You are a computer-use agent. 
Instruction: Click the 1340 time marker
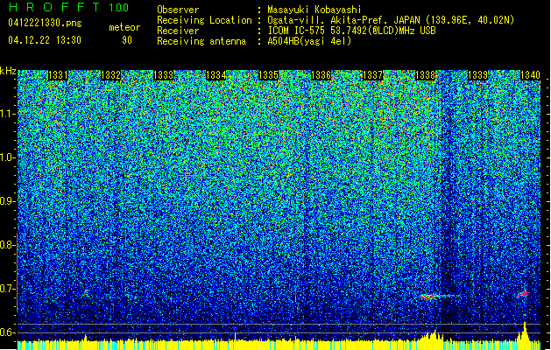(x=530, y=75)
